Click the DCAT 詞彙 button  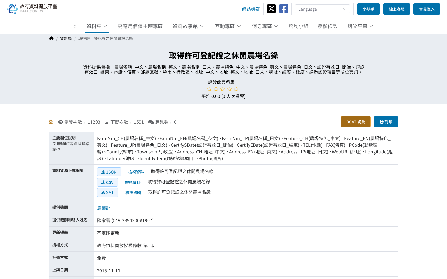point(356,122)
